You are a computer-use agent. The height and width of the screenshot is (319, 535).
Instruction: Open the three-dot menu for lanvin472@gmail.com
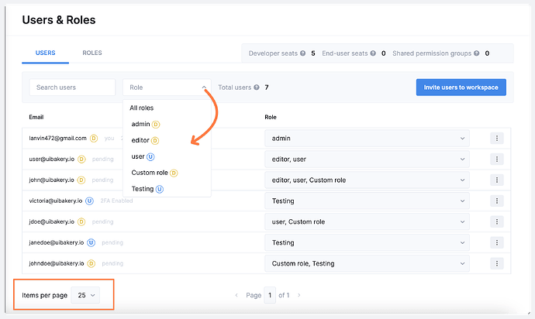point(497,138)
